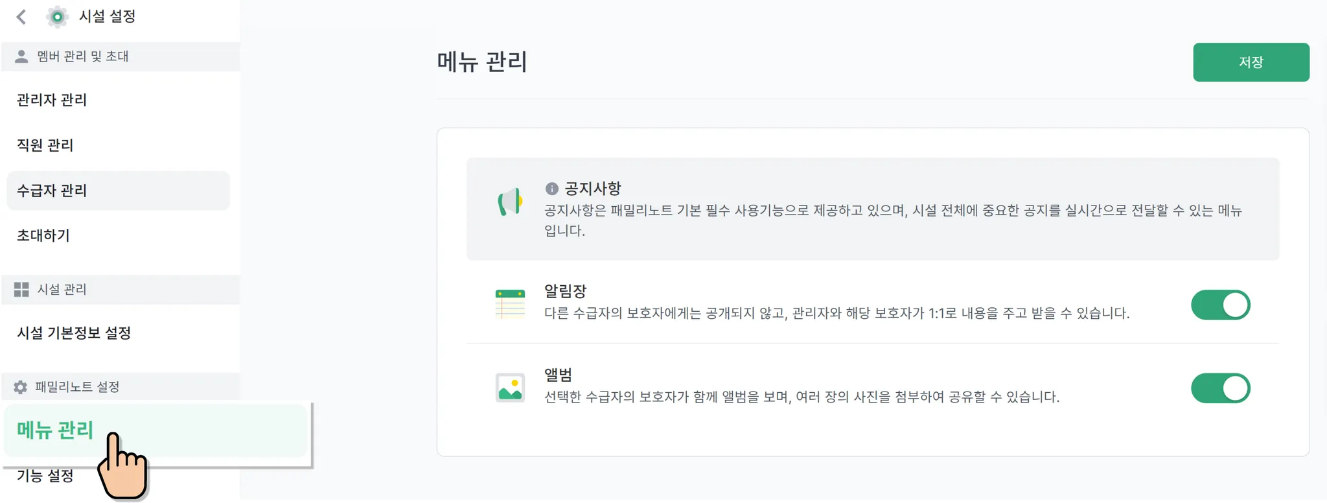Click the megaphone icon for 공지사항

[x=510, y=202]
